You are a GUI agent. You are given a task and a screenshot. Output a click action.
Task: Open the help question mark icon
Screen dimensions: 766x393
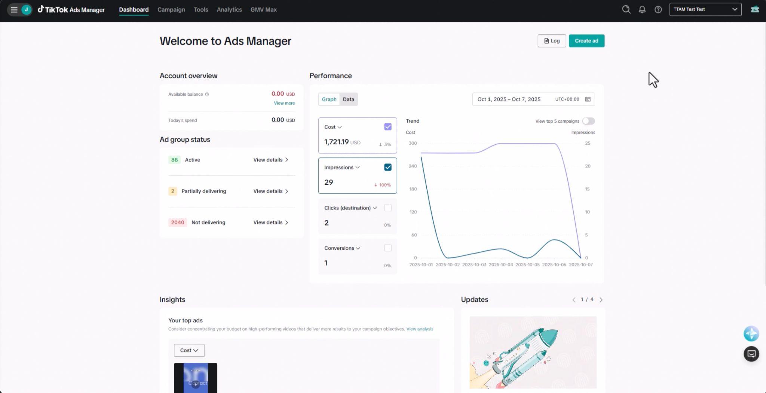(x=658, y=10)
